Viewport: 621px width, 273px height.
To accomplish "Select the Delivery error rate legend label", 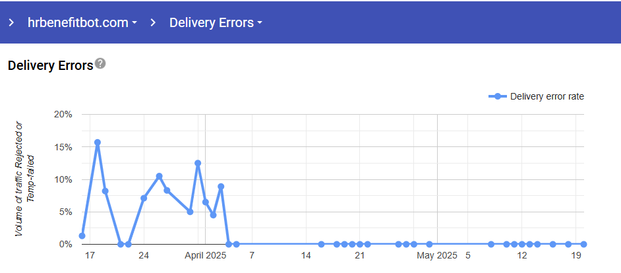I will point(547,96).
